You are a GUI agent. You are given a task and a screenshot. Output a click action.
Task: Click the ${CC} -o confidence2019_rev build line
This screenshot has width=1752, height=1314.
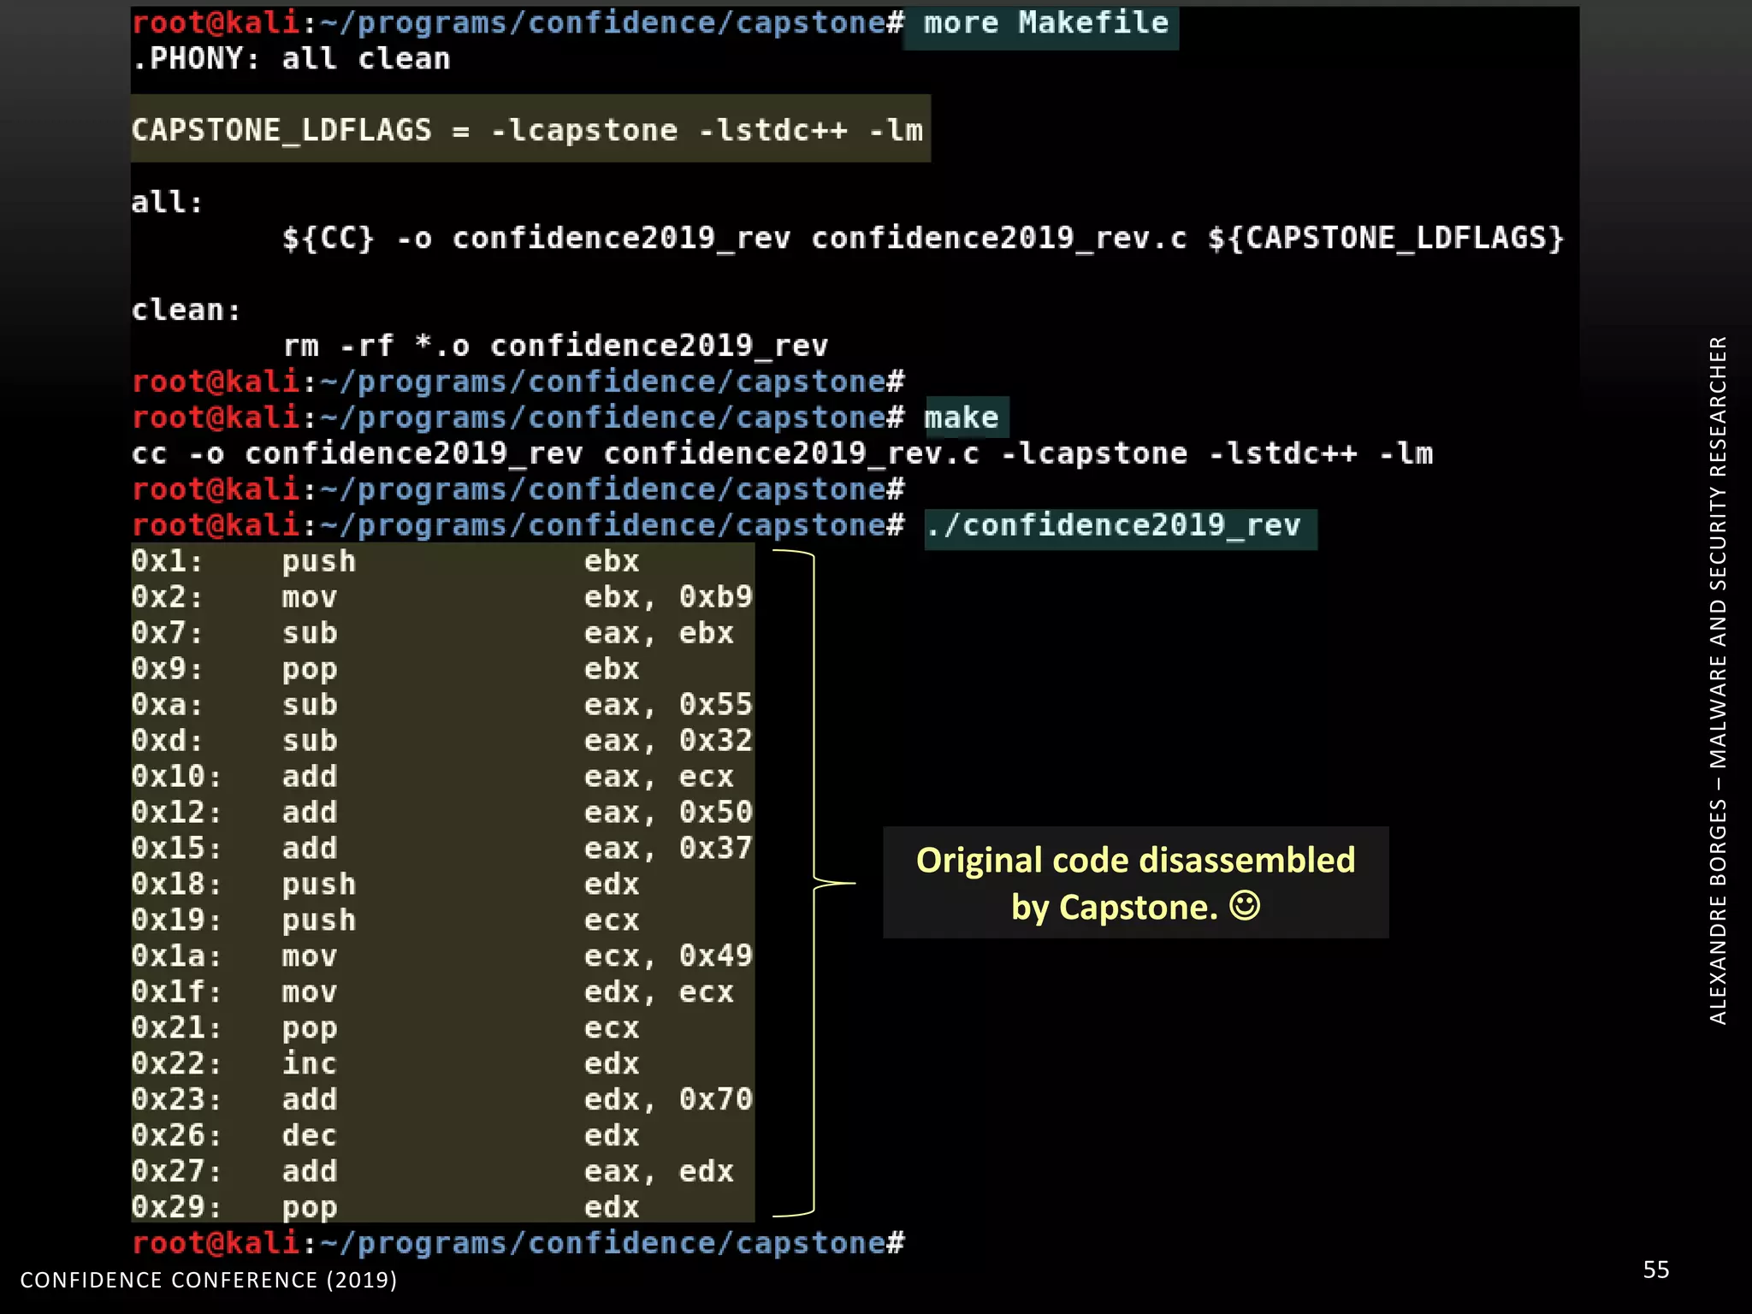coord(923,238)
